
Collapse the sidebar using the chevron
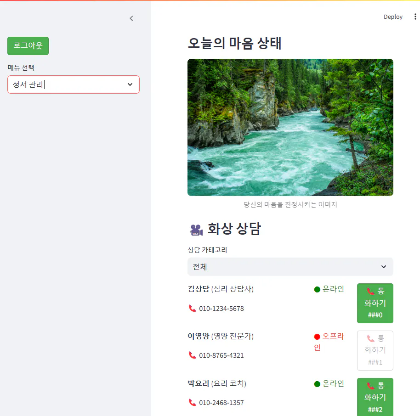click(131, 18)
